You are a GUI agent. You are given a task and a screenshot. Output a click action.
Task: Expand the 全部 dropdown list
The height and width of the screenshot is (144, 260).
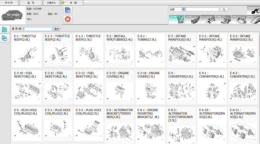click(x=183, y=9)
